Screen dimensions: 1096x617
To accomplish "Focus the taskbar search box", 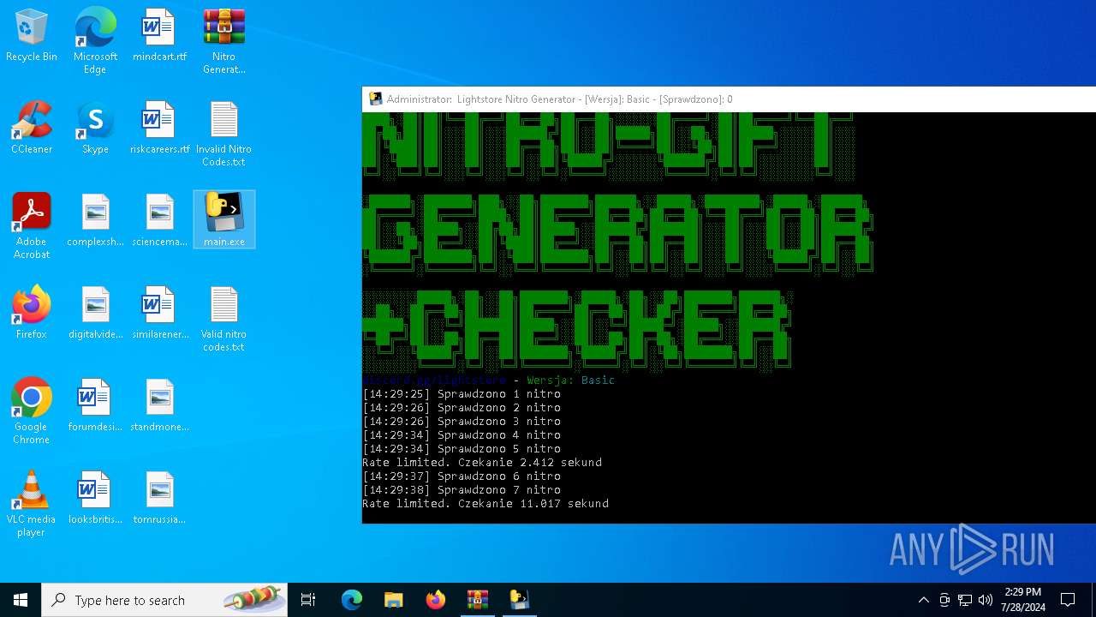I will pos(164,600).
